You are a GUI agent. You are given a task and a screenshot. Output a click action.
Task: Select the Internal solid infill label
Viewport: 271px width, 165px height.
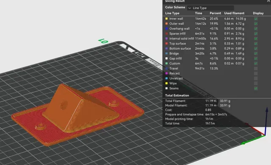[x=182, y=39]
